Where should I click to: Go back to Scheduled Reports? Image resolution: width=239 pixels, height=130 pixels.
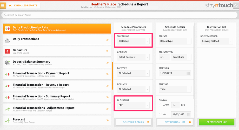pos(24,5)
